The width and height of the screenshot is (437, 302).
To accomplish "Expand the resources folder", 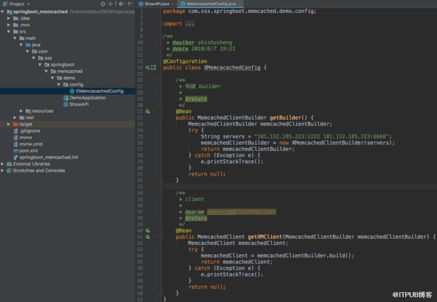I will (x=21, y=111).
